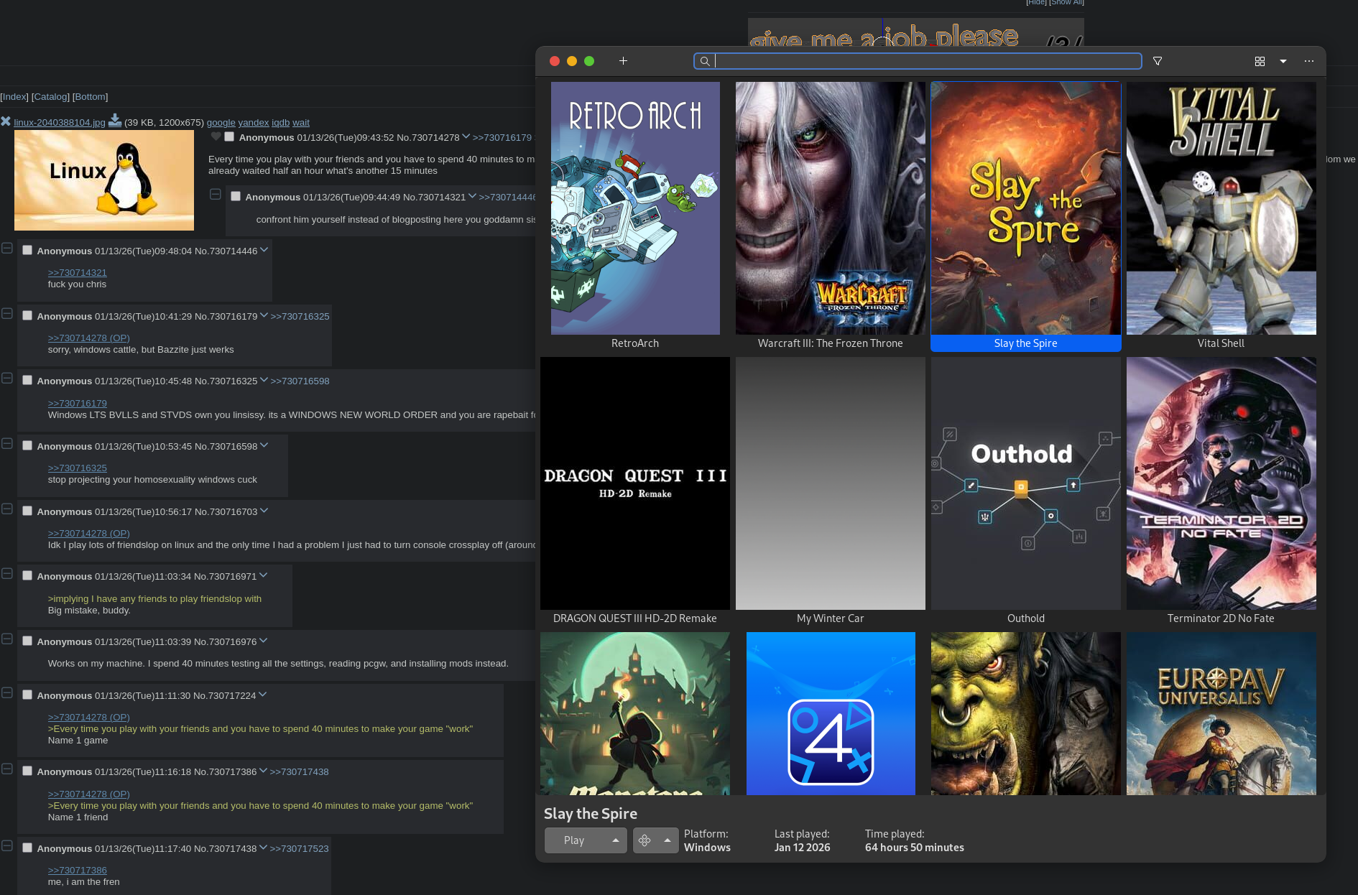Select the Outhold game cover
1358x895 pixels.
point(1026,483)
